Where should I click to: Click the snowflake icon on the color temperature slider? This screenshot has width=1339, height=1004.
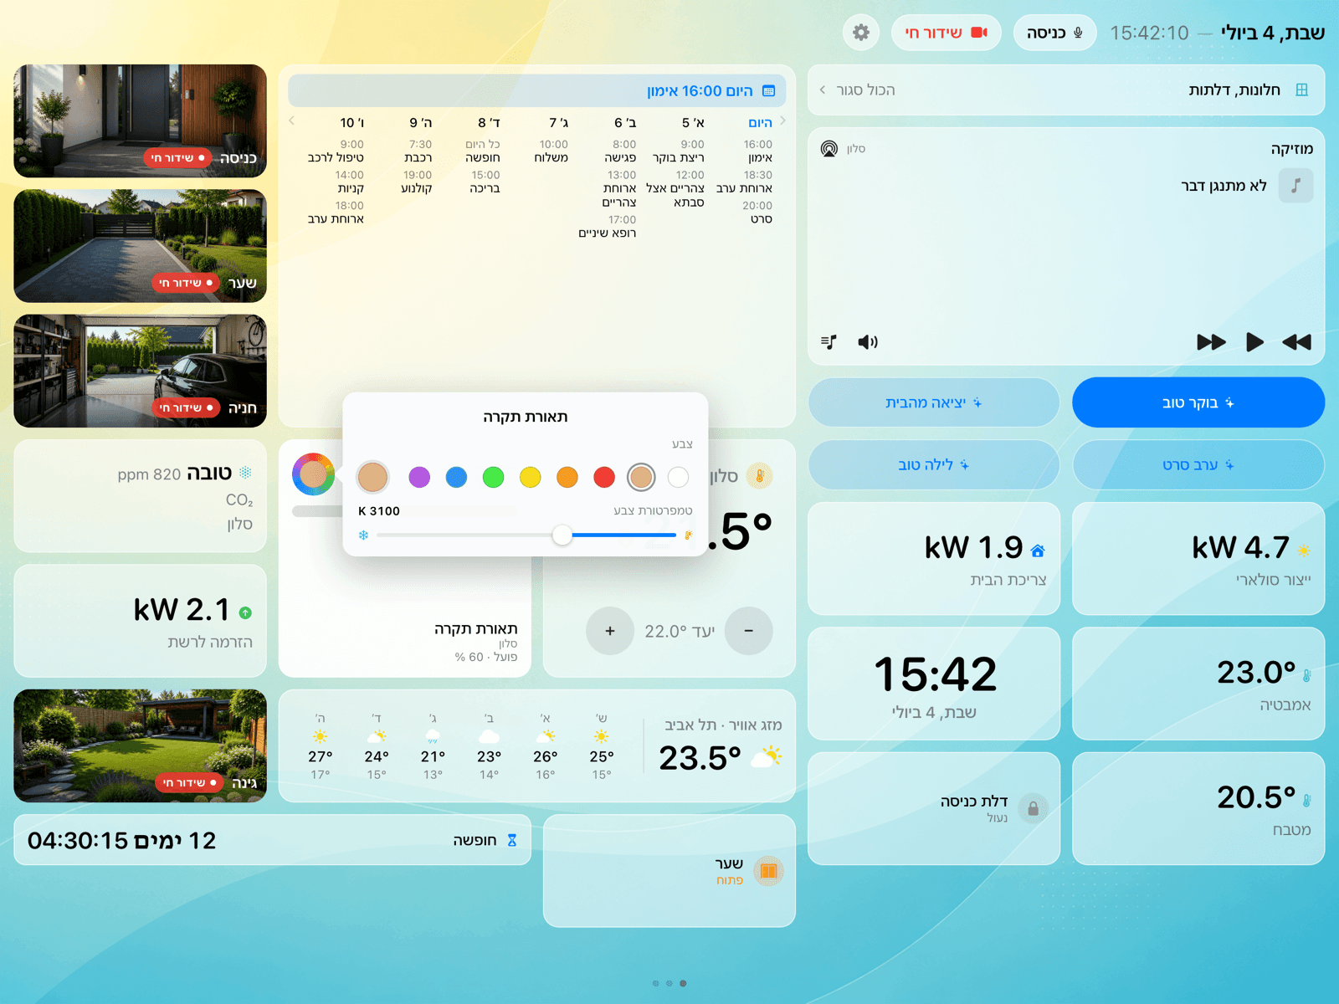[x=363, y=535]
